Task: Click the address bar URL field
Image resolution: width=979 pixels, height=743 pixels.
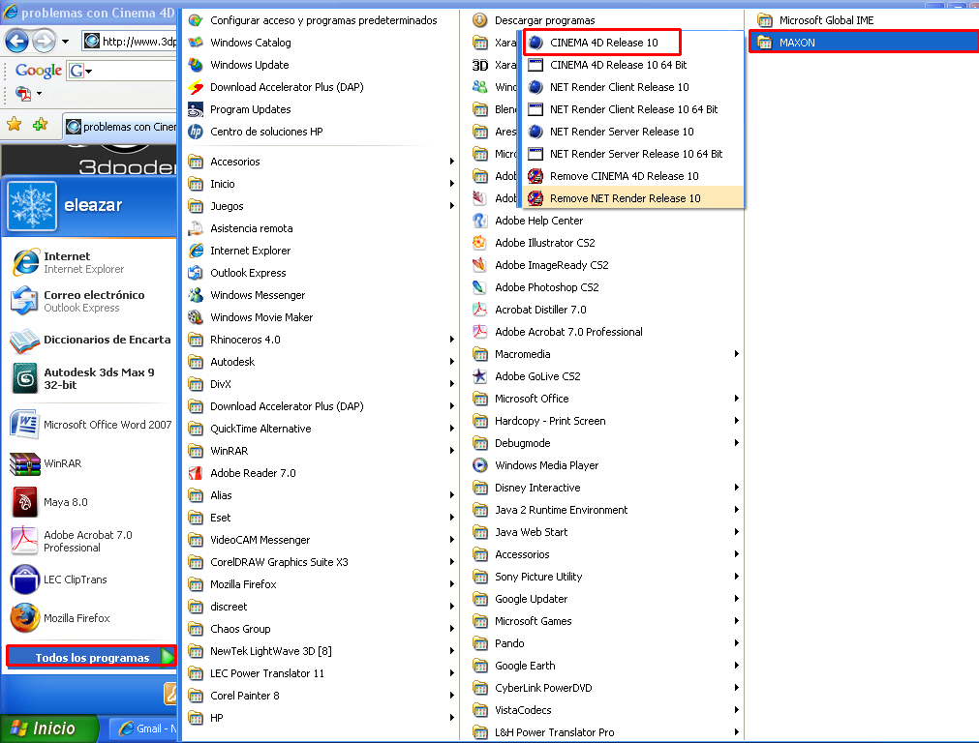Action: (130, 42)
